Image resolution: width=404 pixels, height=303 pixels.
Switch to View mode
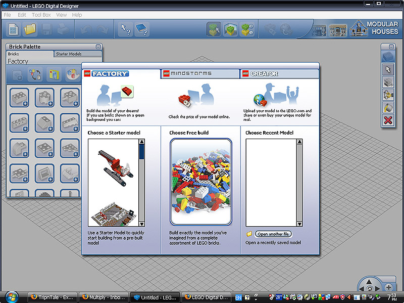tap(231, 29)
